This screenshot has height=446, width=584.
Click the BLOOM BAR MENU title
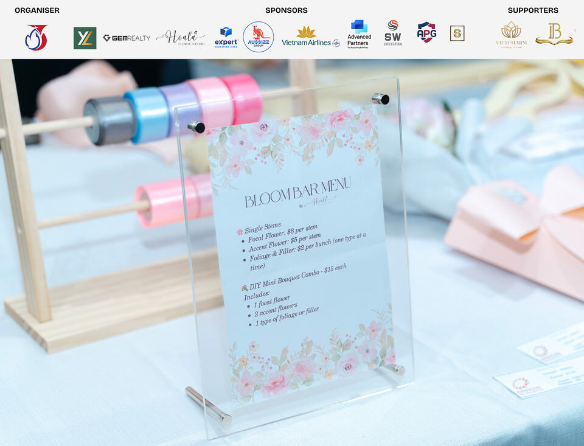point(297,192)
